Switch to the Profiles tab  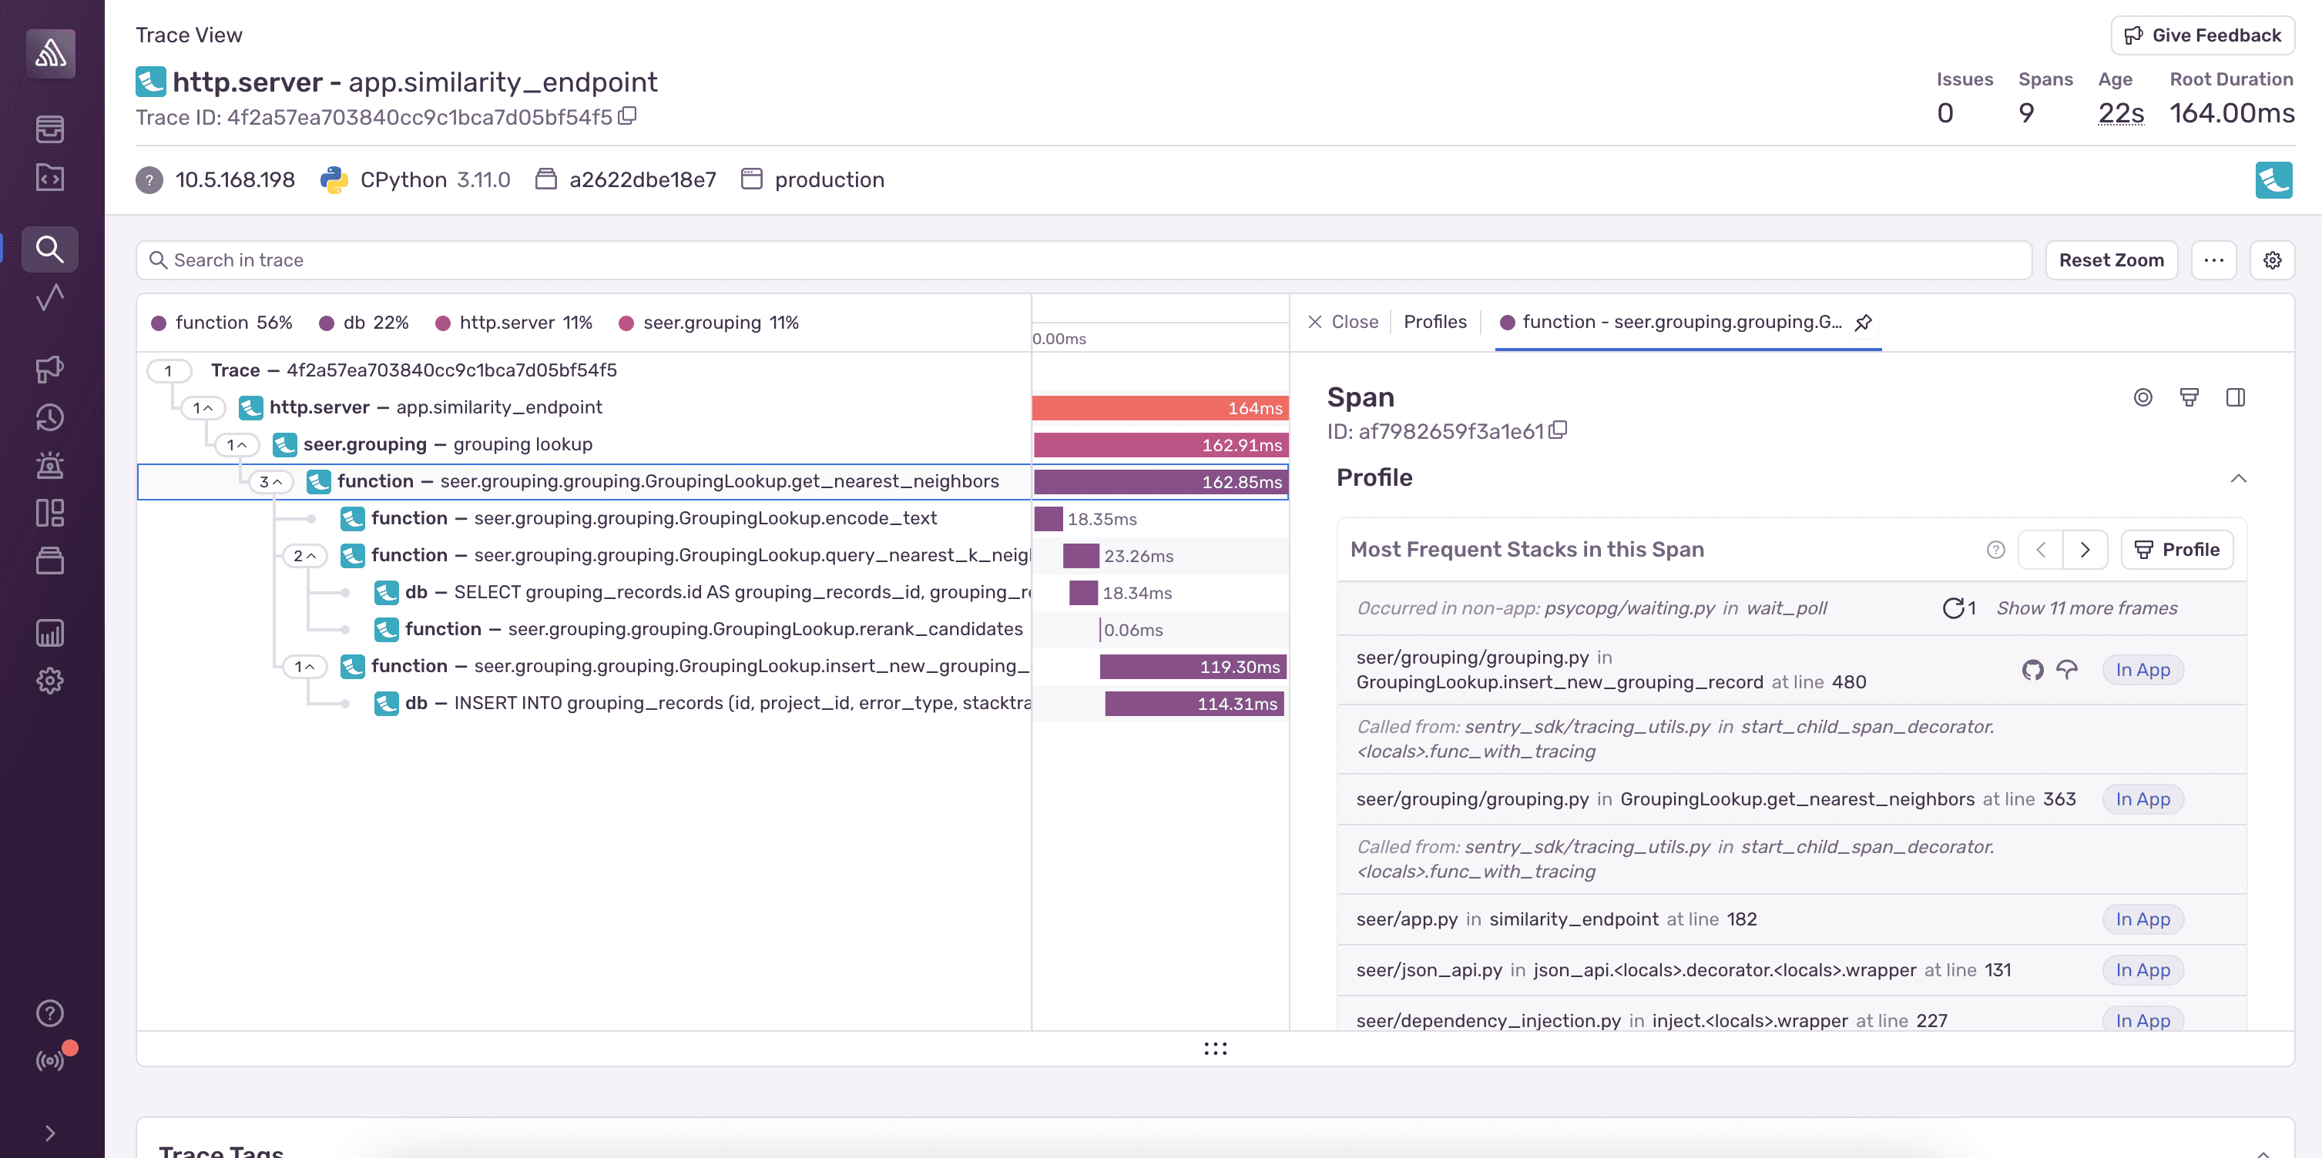tap(1434, 321)
